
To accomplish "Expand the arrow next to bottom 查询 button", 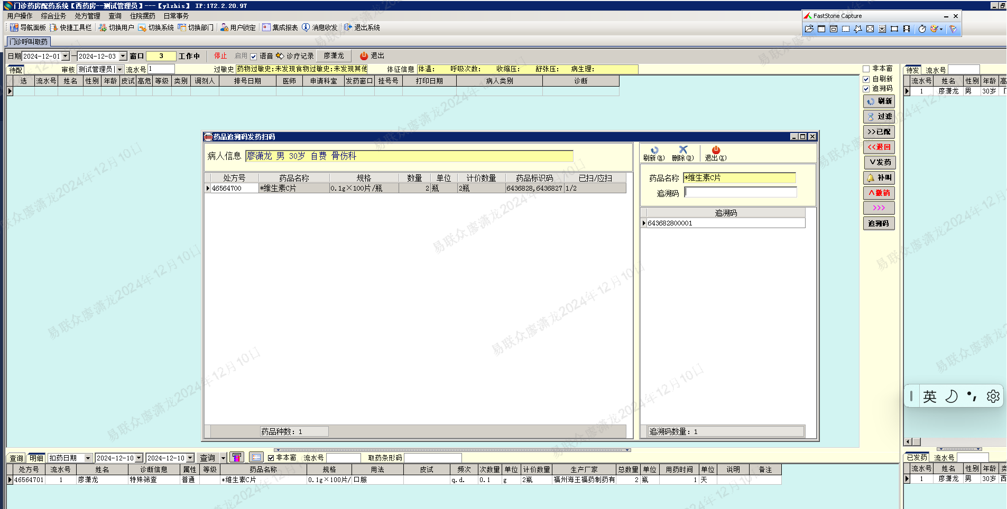I will pyautogui.click(x=223, y=458).
